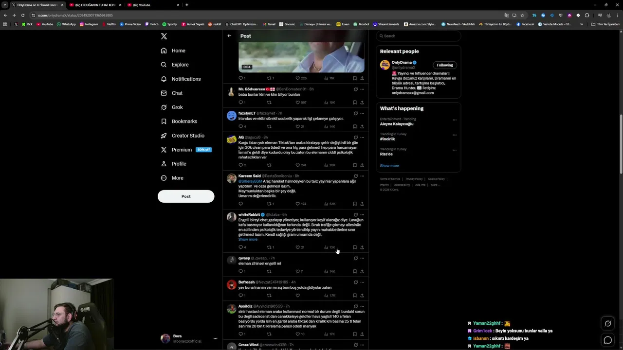Viewport: 623px width, 350px height.
Task: Open the video thumbnail at top
Action: (301, 57)
